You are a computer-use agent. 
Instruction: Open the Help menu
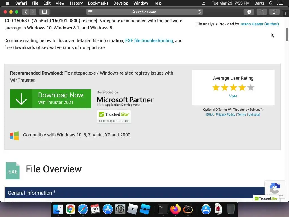point(157,3)
